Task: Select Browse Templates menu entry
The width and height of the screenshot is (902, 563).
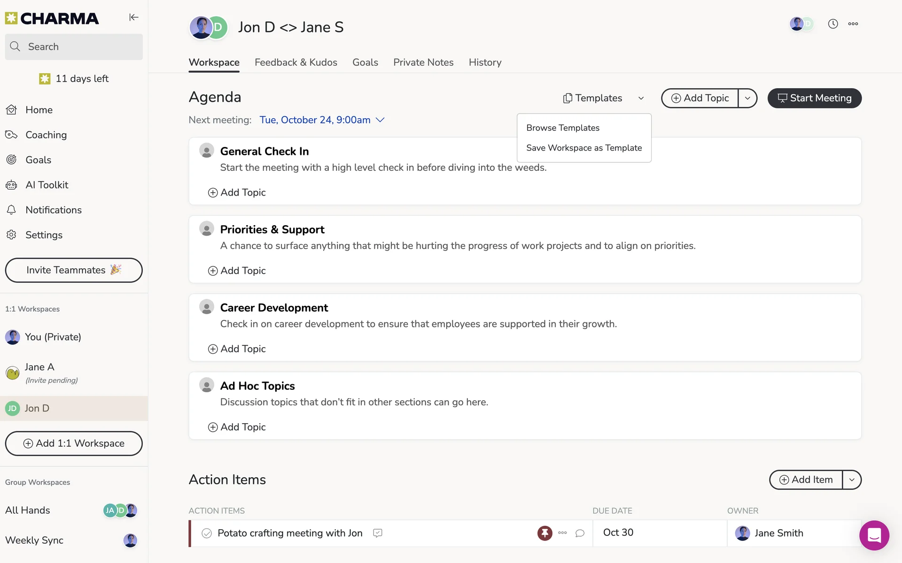Action: 563,128
